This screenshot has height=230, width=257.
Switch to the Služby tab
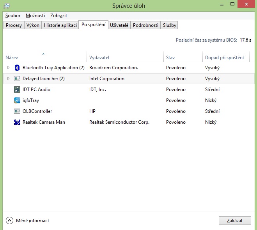(x=170, y=25)
